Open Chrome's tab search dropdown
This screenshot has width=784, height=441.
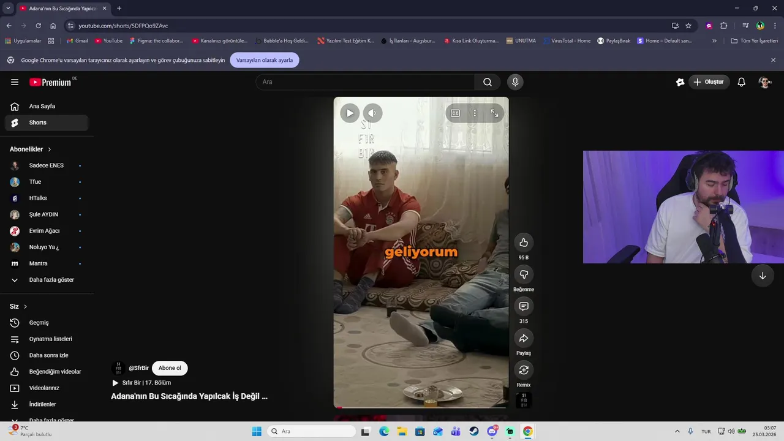pyautogui.click(x=8, y=9)
